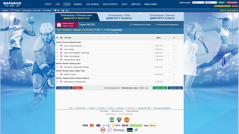239x134 pixels.
Task: Open the КОНСТРУКТОР menu item
Action: pos(110,4)
